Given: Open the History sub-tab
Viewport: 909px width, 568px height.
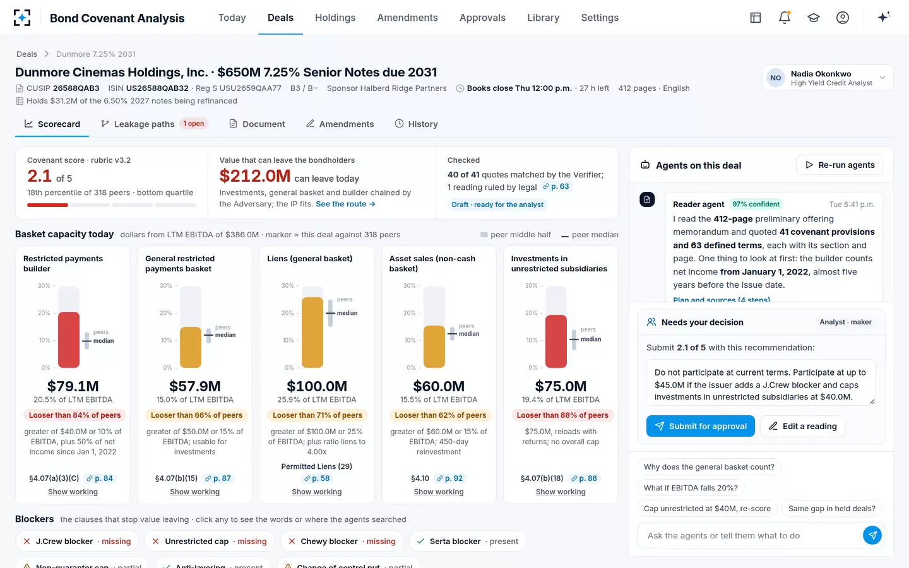Looking at the screenshot, I should pyautogui.click(x=417, y=124).
